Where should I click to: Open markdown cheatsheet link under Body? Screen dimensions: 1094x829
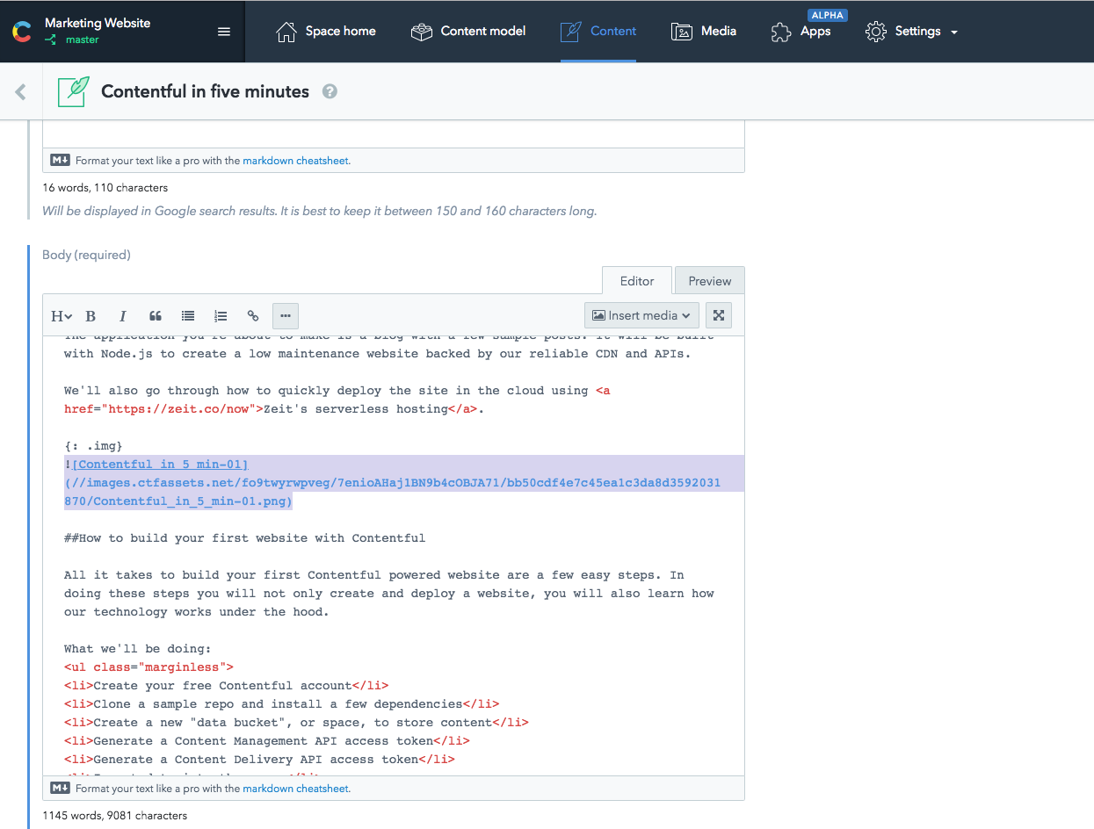click(295, 789)
